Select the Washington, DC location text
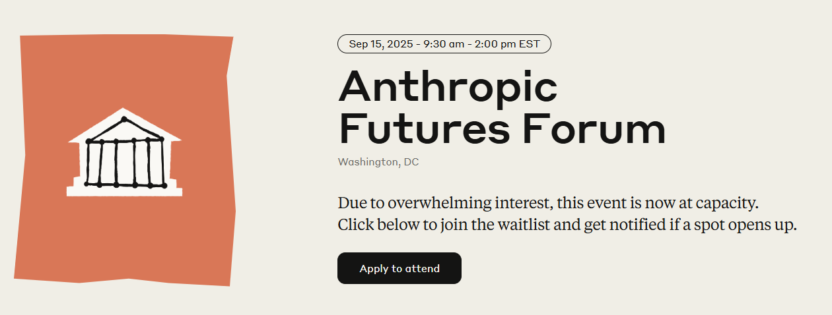Viewport: 832px width, 315px height. click(378, 162)
